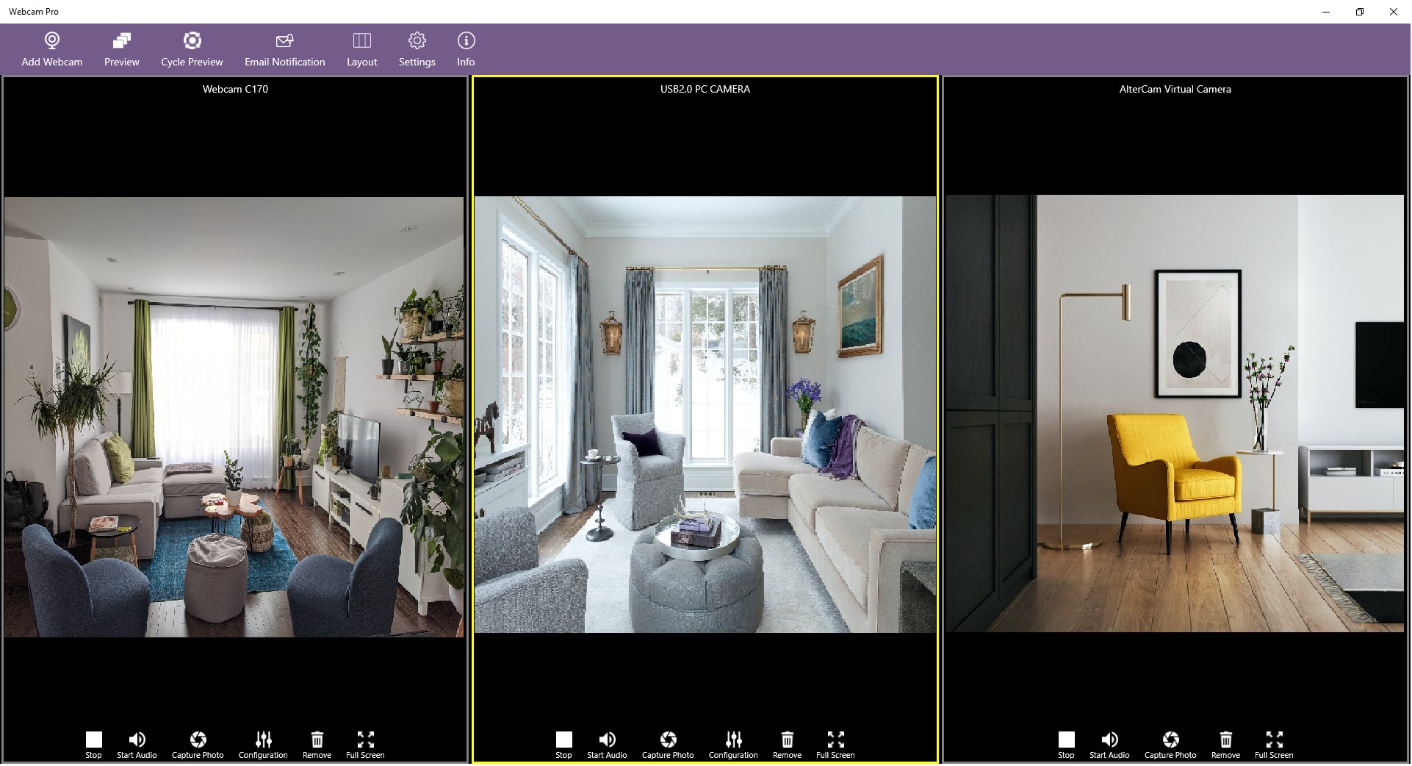This screenshot has width=1412, height=766.
Task: Open the Email Notification settings
Action: pyautogui.click(x=284, y=49)
